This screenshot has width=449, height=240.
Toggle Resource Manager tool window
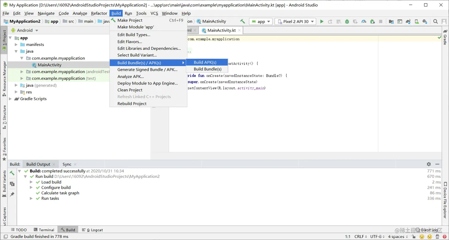4,79
